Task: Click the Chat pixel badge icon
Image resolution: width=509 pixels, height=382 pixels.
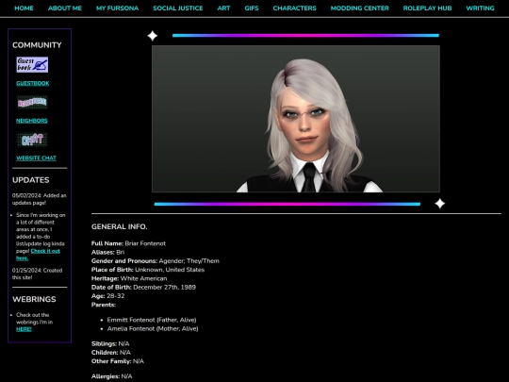Action: 32,140
